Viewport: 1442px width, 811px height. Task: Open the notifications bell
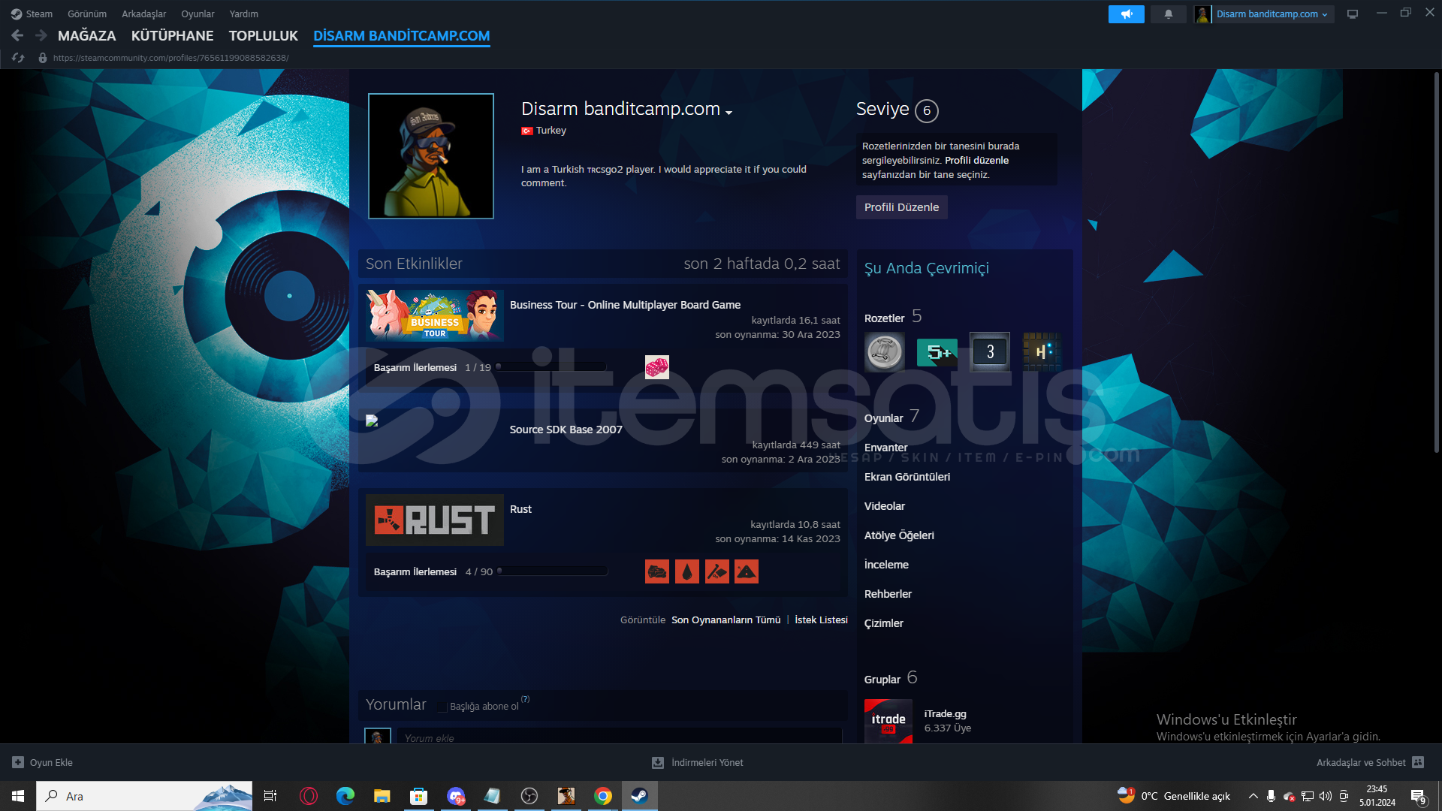(x=1168, y=14)
